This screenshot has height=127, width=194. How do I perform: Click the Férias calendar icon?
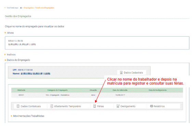(x=94, y=106)
